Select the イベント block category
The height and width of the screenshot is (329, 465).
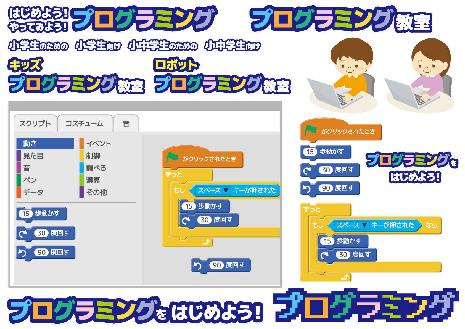(x=96, y=144)
